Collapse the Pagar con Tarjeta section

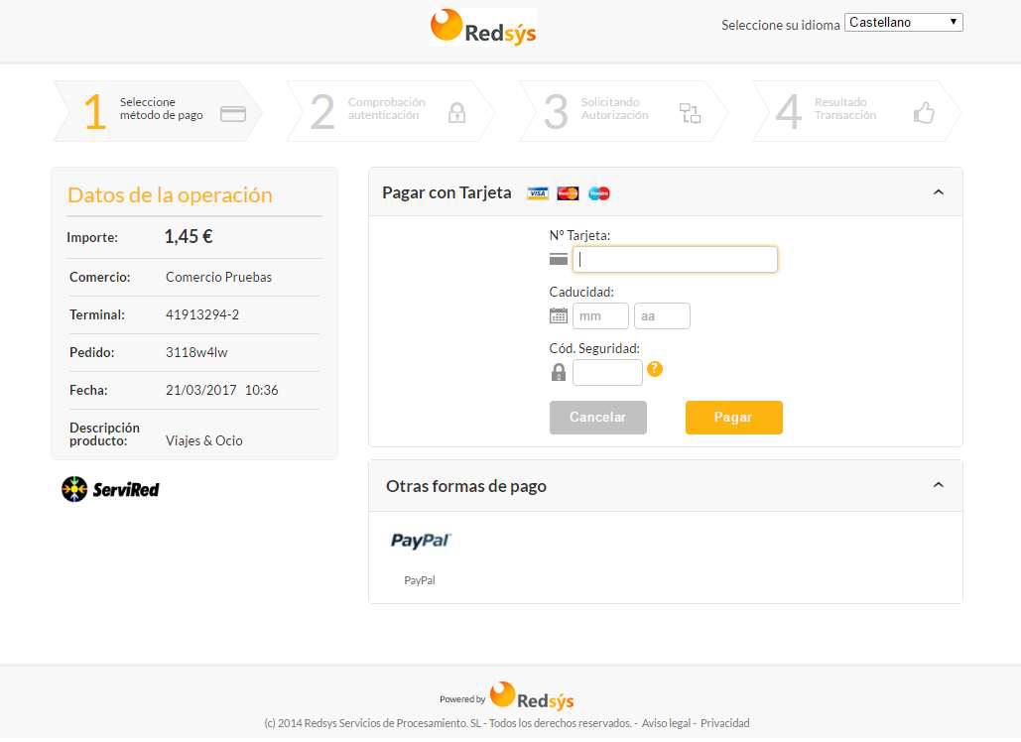coord(938,191)
